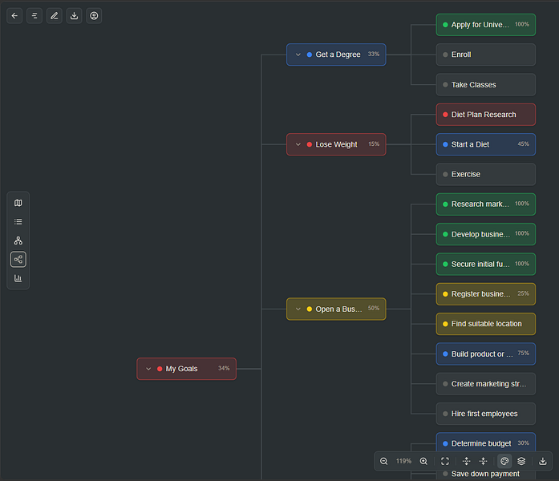Click the yellow status dot on Find suitable location
Viewport: 559px width, 481px height.
pos(445,324)
